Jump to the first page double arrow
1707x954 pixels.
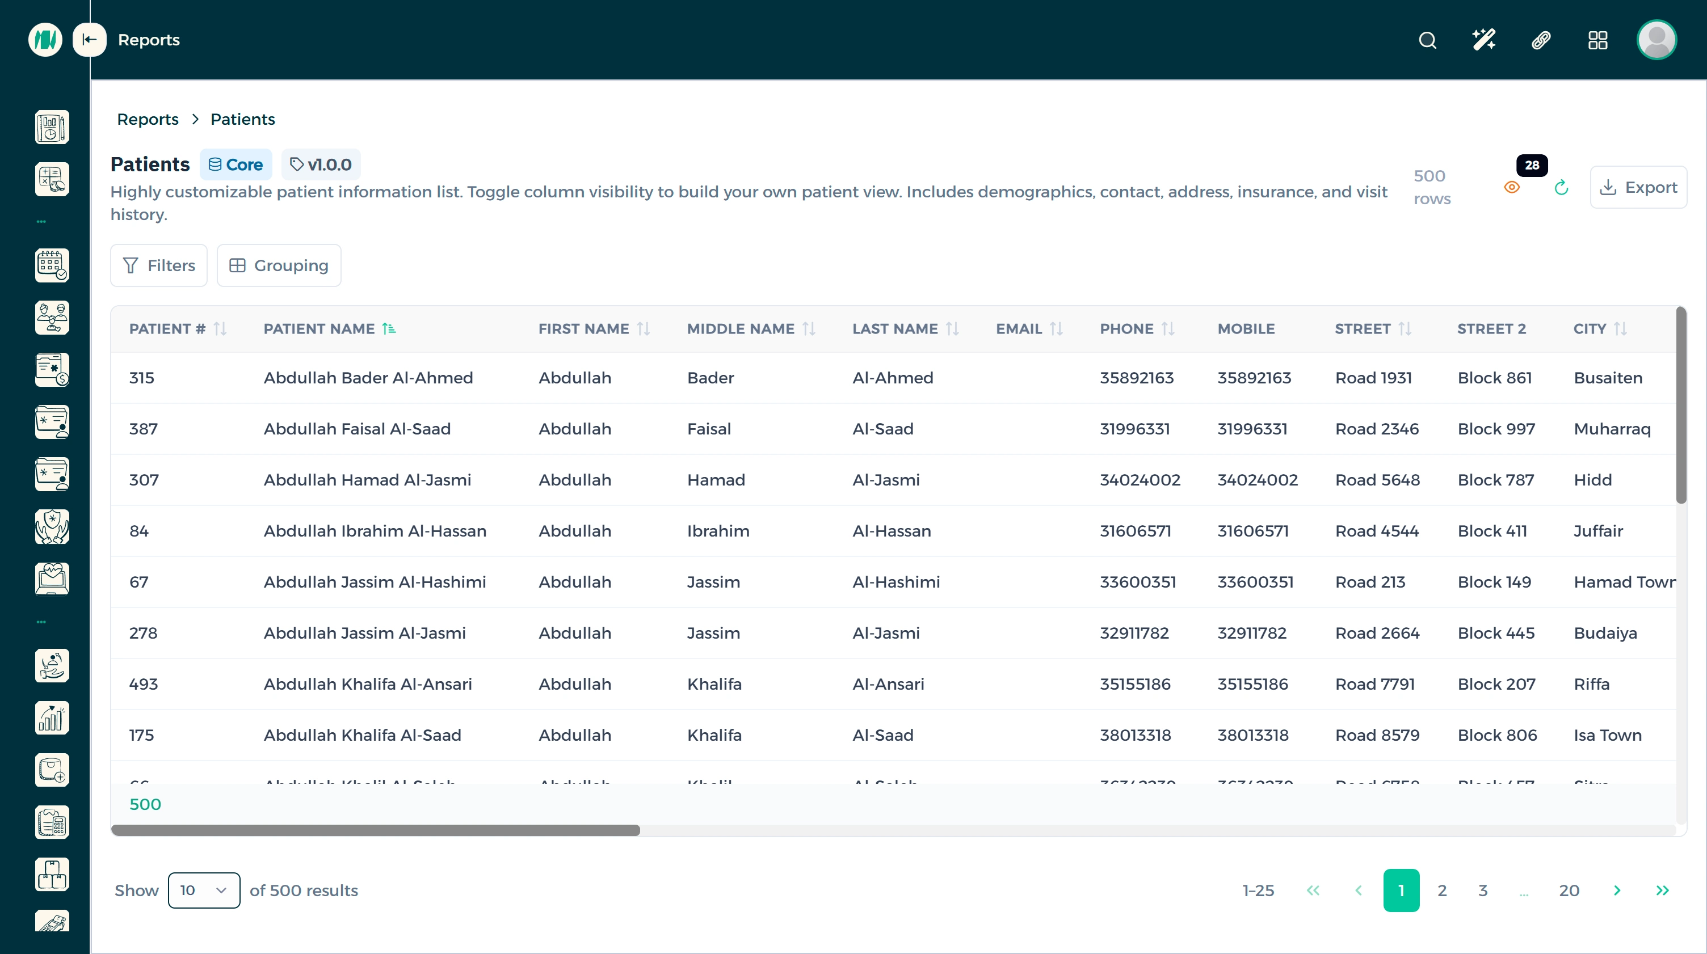(x=1313, y=890)
